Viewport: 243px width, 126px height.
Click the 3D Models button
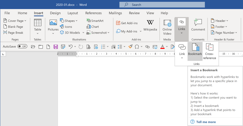coord(70,33)
